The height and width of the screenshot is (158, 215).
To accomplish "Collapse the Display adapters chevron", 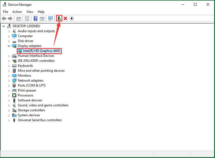I will pos(9,46).
